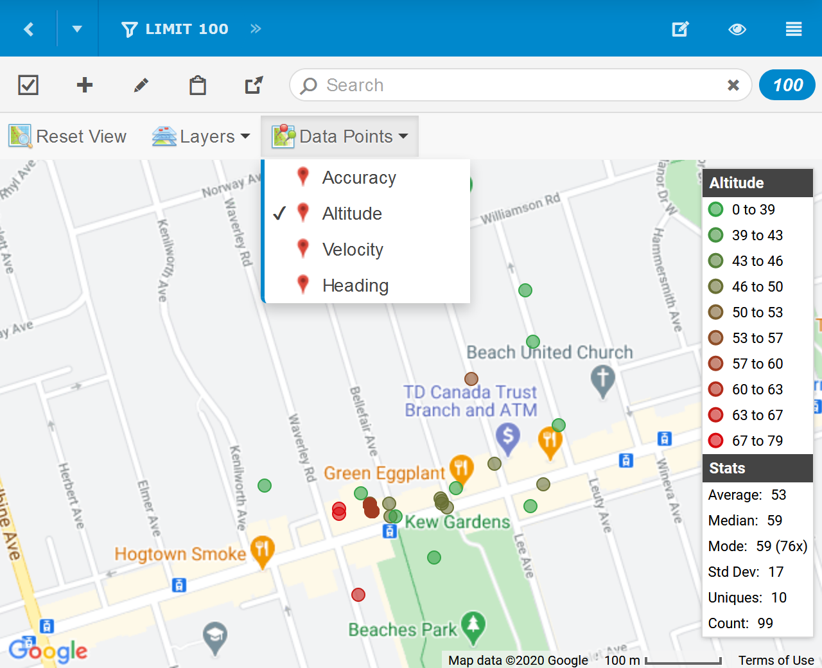Clear search with the X icon

[733, 85]
